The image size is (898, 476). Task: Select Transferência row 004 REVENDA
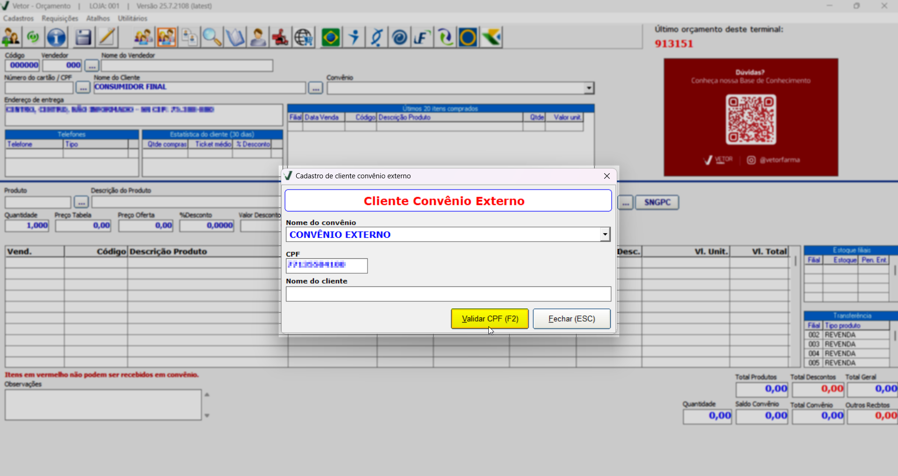click(846, 354)
